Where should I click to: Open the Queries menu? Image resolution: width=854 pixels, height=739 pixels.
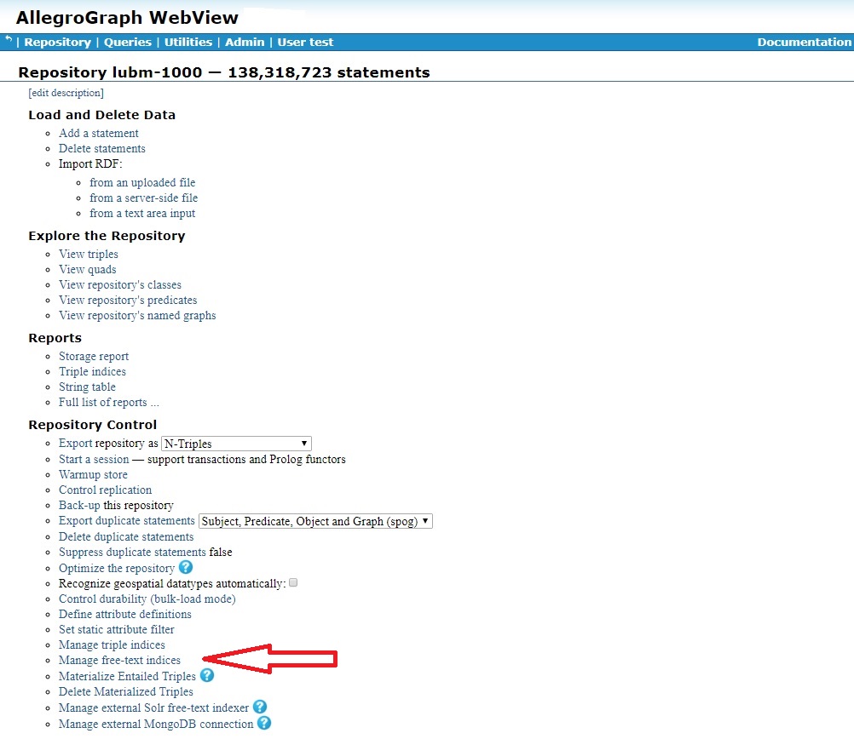(127, 42)
